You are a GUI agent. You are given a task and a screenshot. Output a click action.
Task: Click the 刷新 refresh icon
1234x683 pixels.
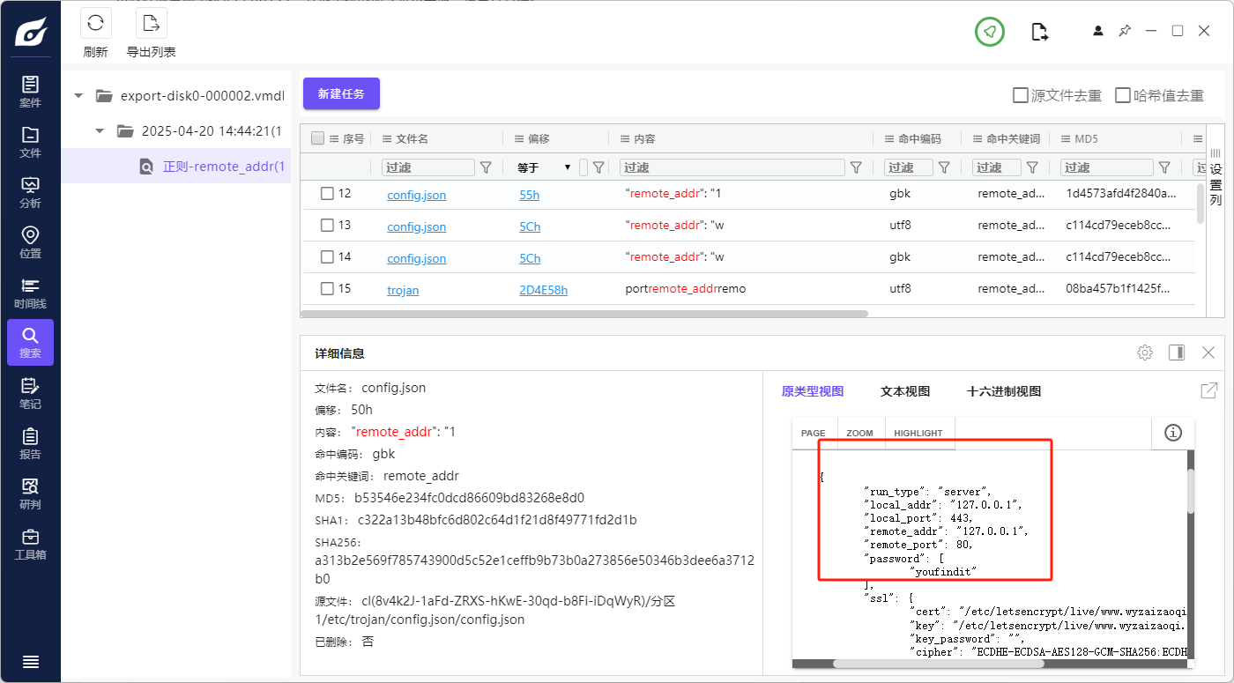[95, 24]
